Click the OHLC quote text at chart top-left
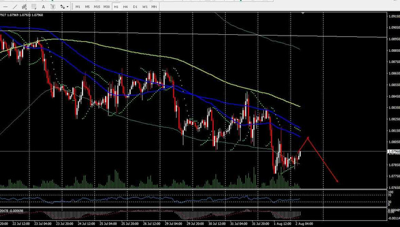 click(21, 15)
